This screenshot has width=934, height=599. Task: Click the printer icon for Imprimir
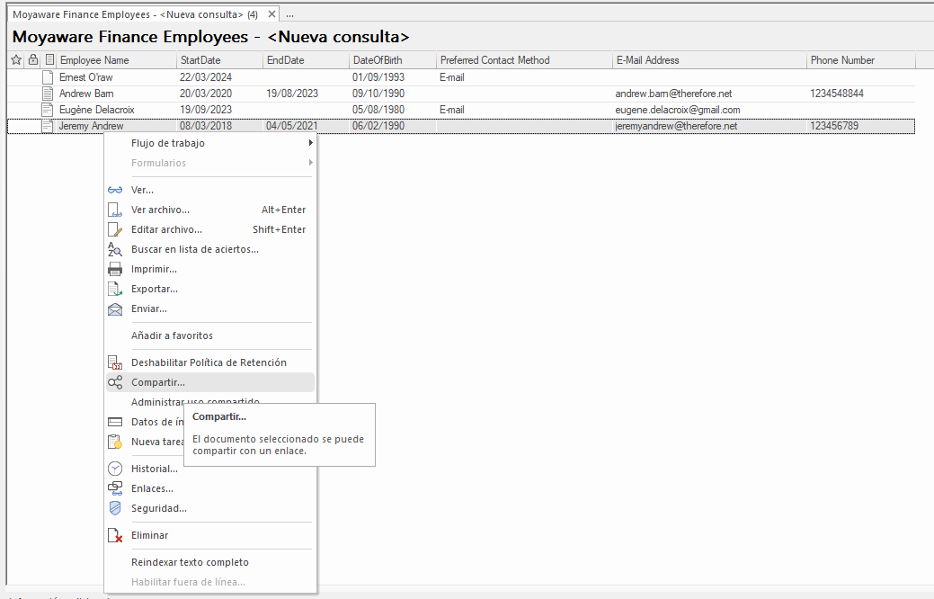pyautogui.click(x=115, y=270)
